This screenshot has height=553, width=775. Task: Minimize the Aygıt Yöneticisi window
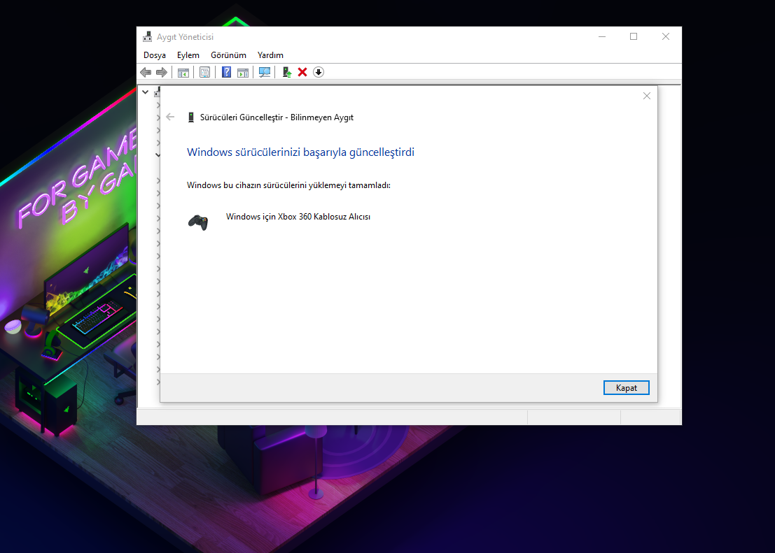602,36
